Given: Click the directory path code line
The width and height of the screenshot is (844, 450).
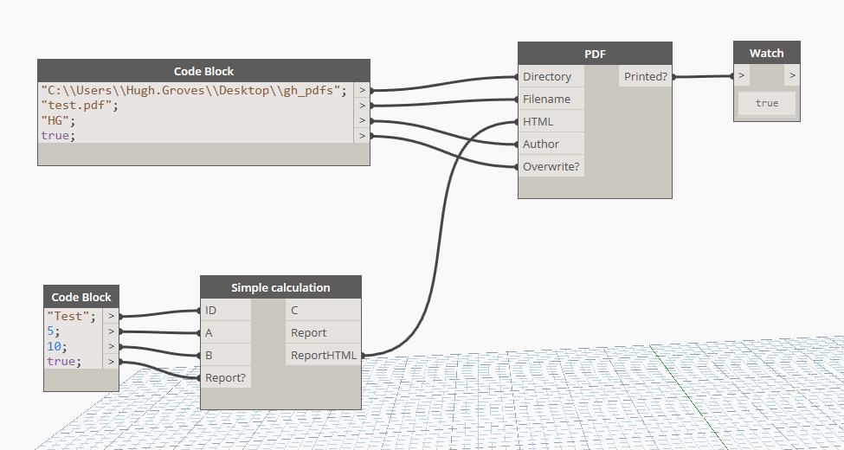Looking at the screenshot, I should pyautogui.click(x=194, y=90).
